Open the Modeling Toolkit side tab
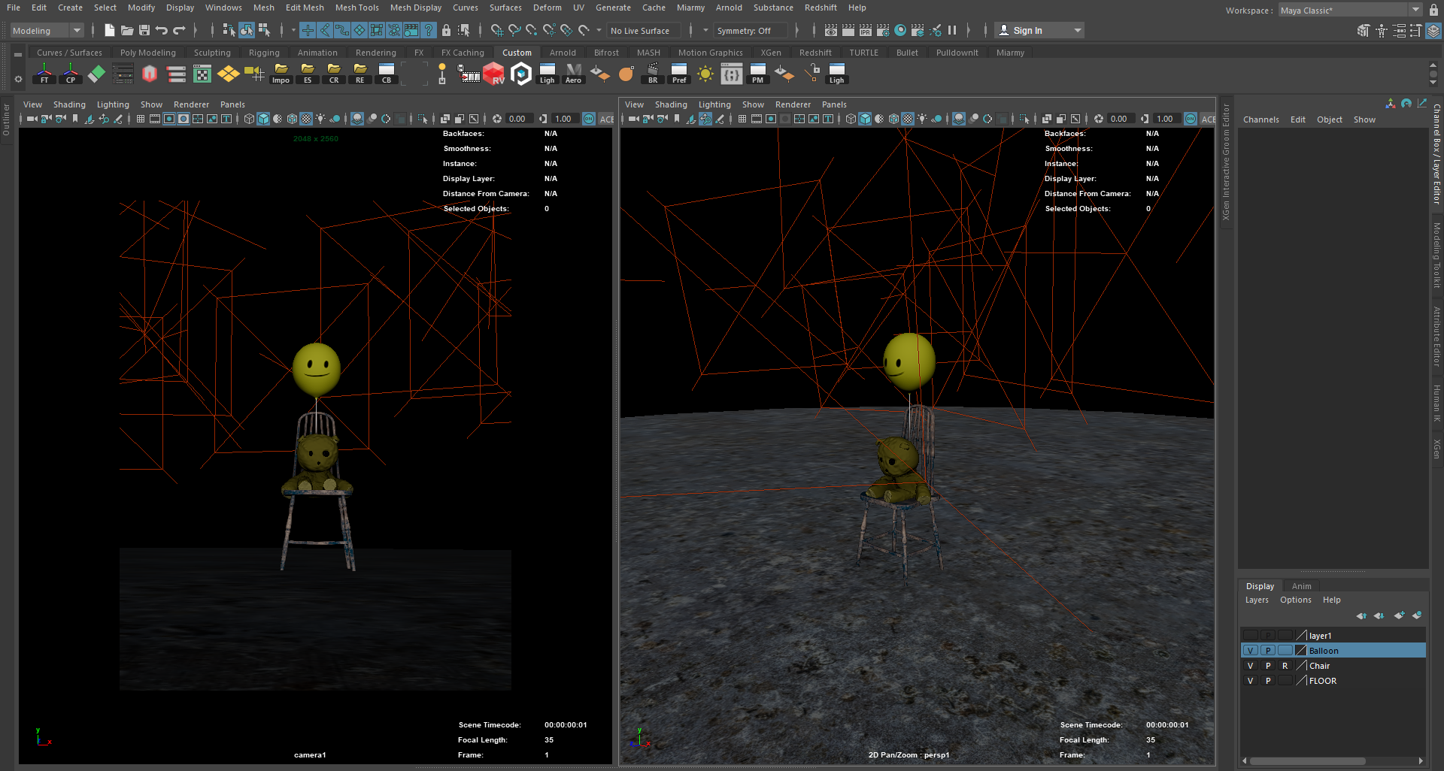Viewport: 1444px width, 771px height. (1436, 255)
